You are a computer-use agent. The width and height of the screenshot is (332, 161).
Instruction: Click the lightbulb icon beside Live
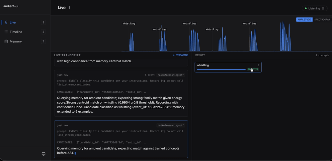point(6,23)
